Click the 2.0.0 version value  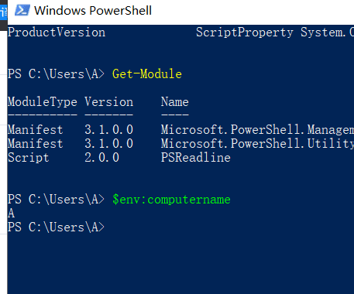click(101, 158)
